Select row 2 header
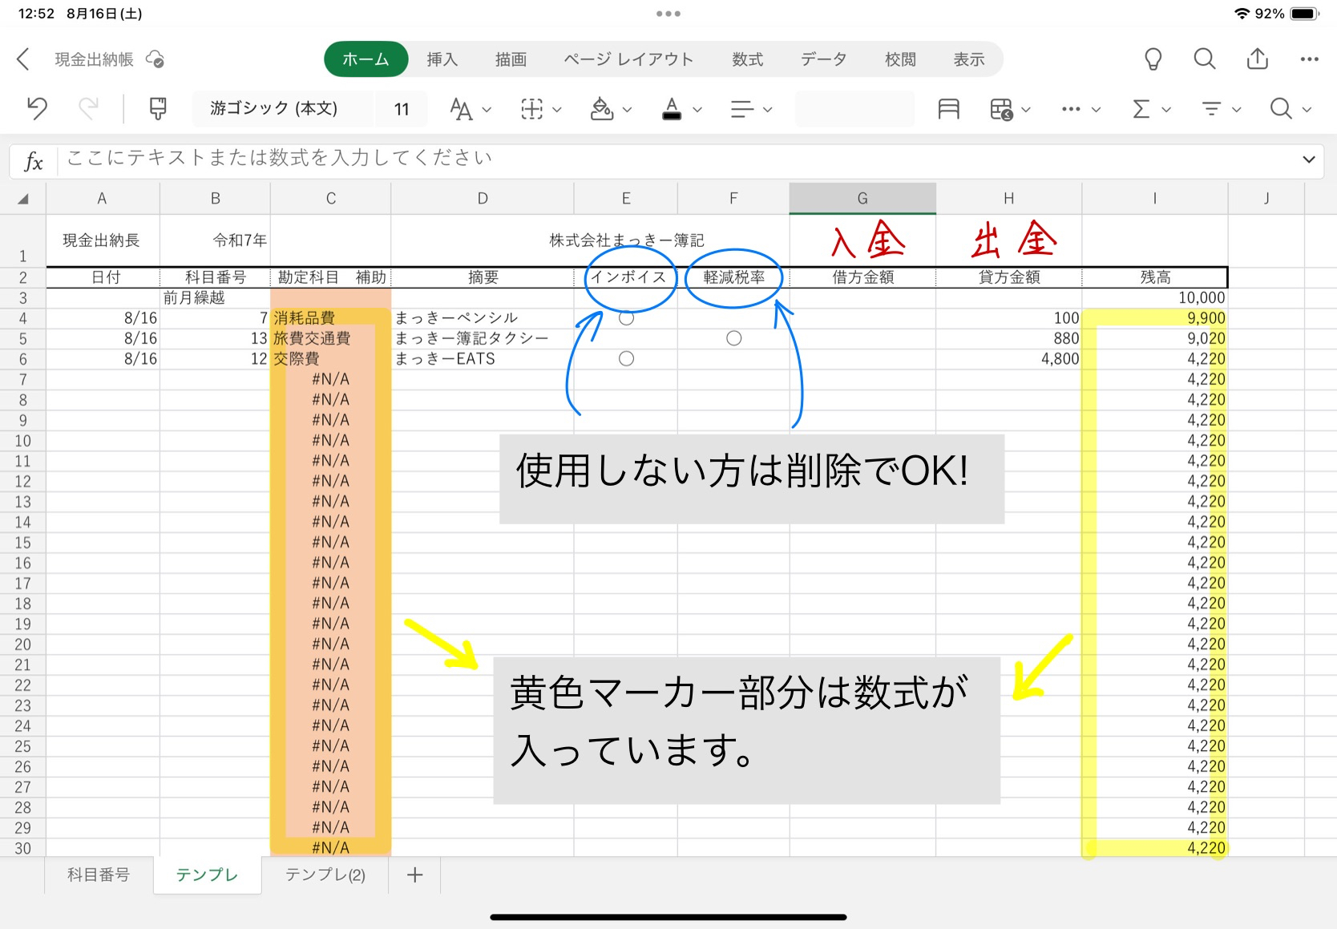The width and height of the screenshot is (1337, 929). (x=23, y=277)
